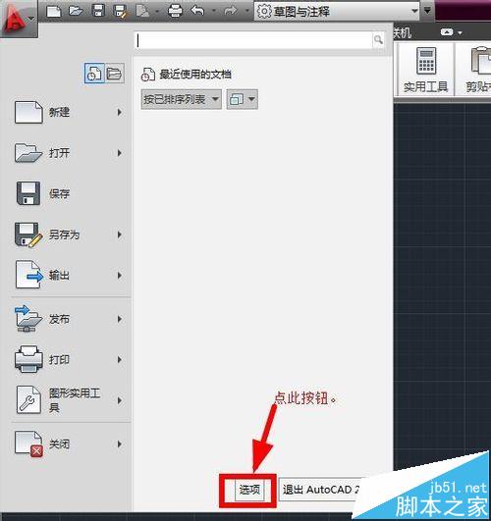
Task: Select 另存为 menu item
Action: click(68, 234)
